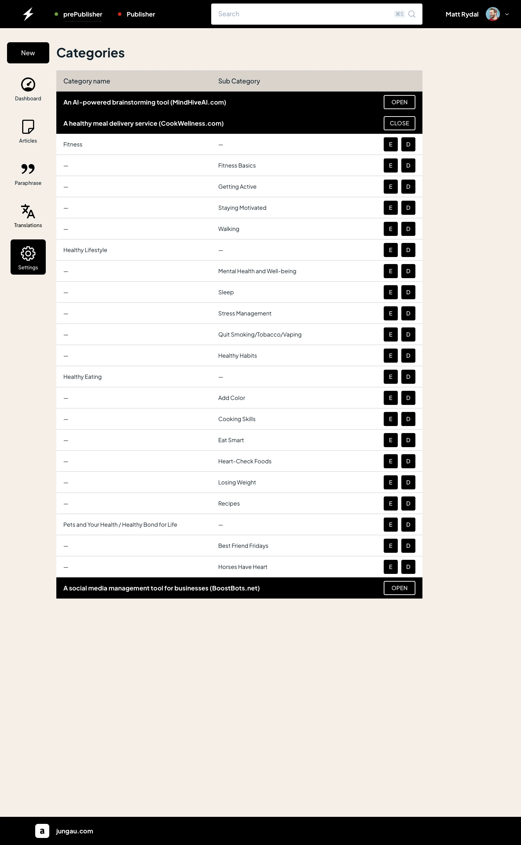
Task: Click the search magnifier icon
Action: click(x=412, y=14)
